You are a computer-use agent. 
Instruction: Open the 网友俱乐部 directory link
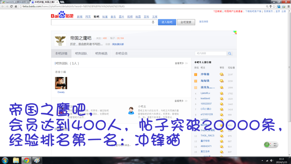(118, 44)
